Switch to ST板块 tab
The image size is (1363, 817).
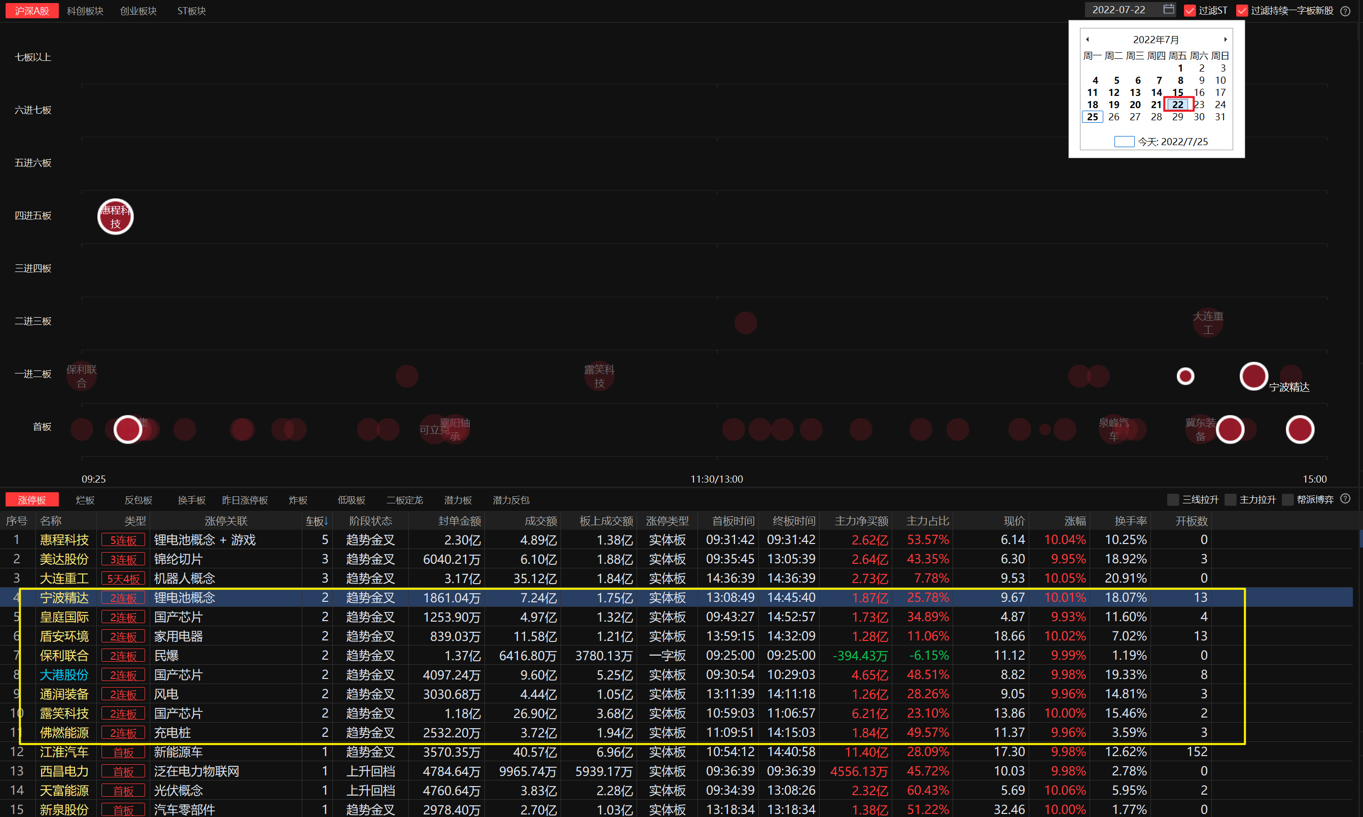(192, 11)
